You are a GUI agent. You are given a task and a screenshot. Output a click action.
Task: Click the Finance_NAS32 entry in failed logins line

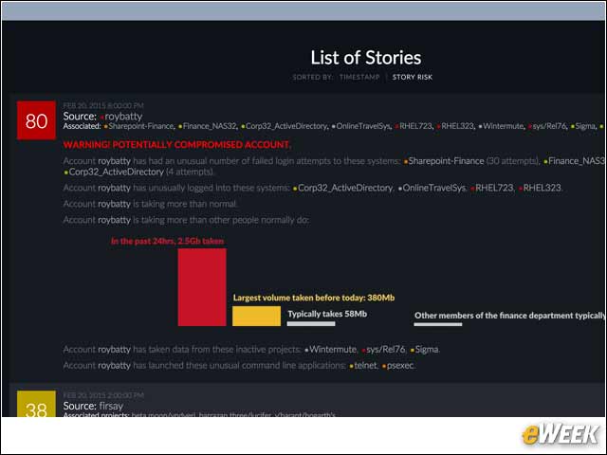(x=577, y=161)
